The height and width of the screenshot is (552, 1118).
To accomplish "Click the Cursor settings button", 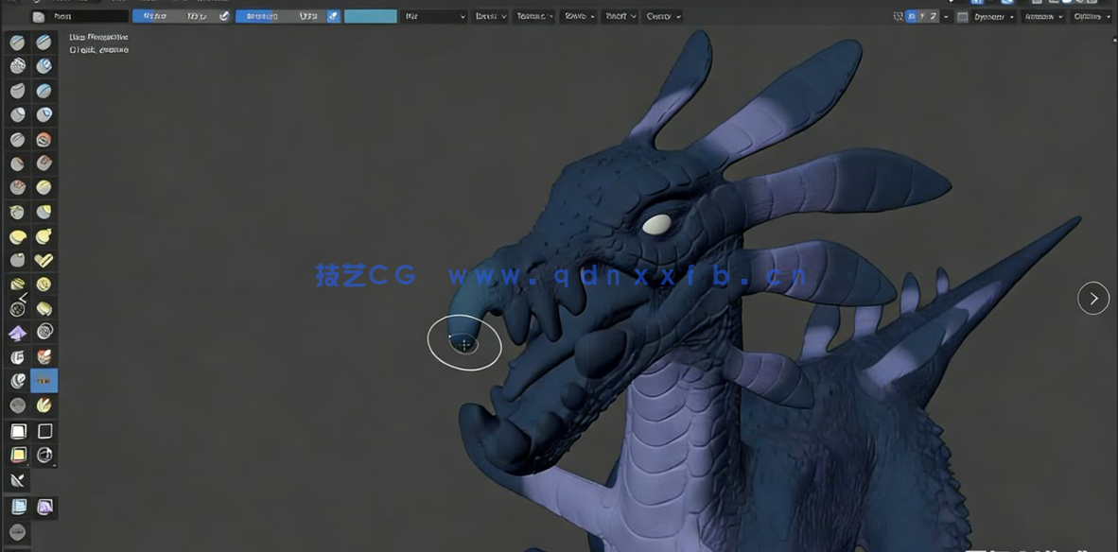I will coord(662,16).
